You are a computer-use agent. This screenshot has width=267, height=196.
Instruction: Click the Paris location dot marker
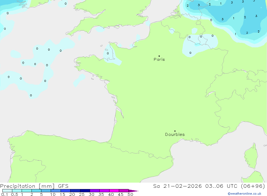pos(159,56)
